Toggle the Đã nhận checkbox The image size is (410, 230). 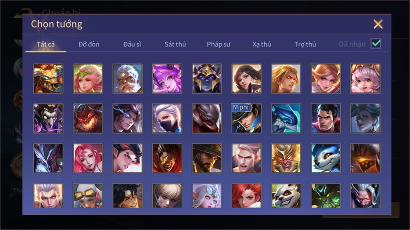pos(376,44)
